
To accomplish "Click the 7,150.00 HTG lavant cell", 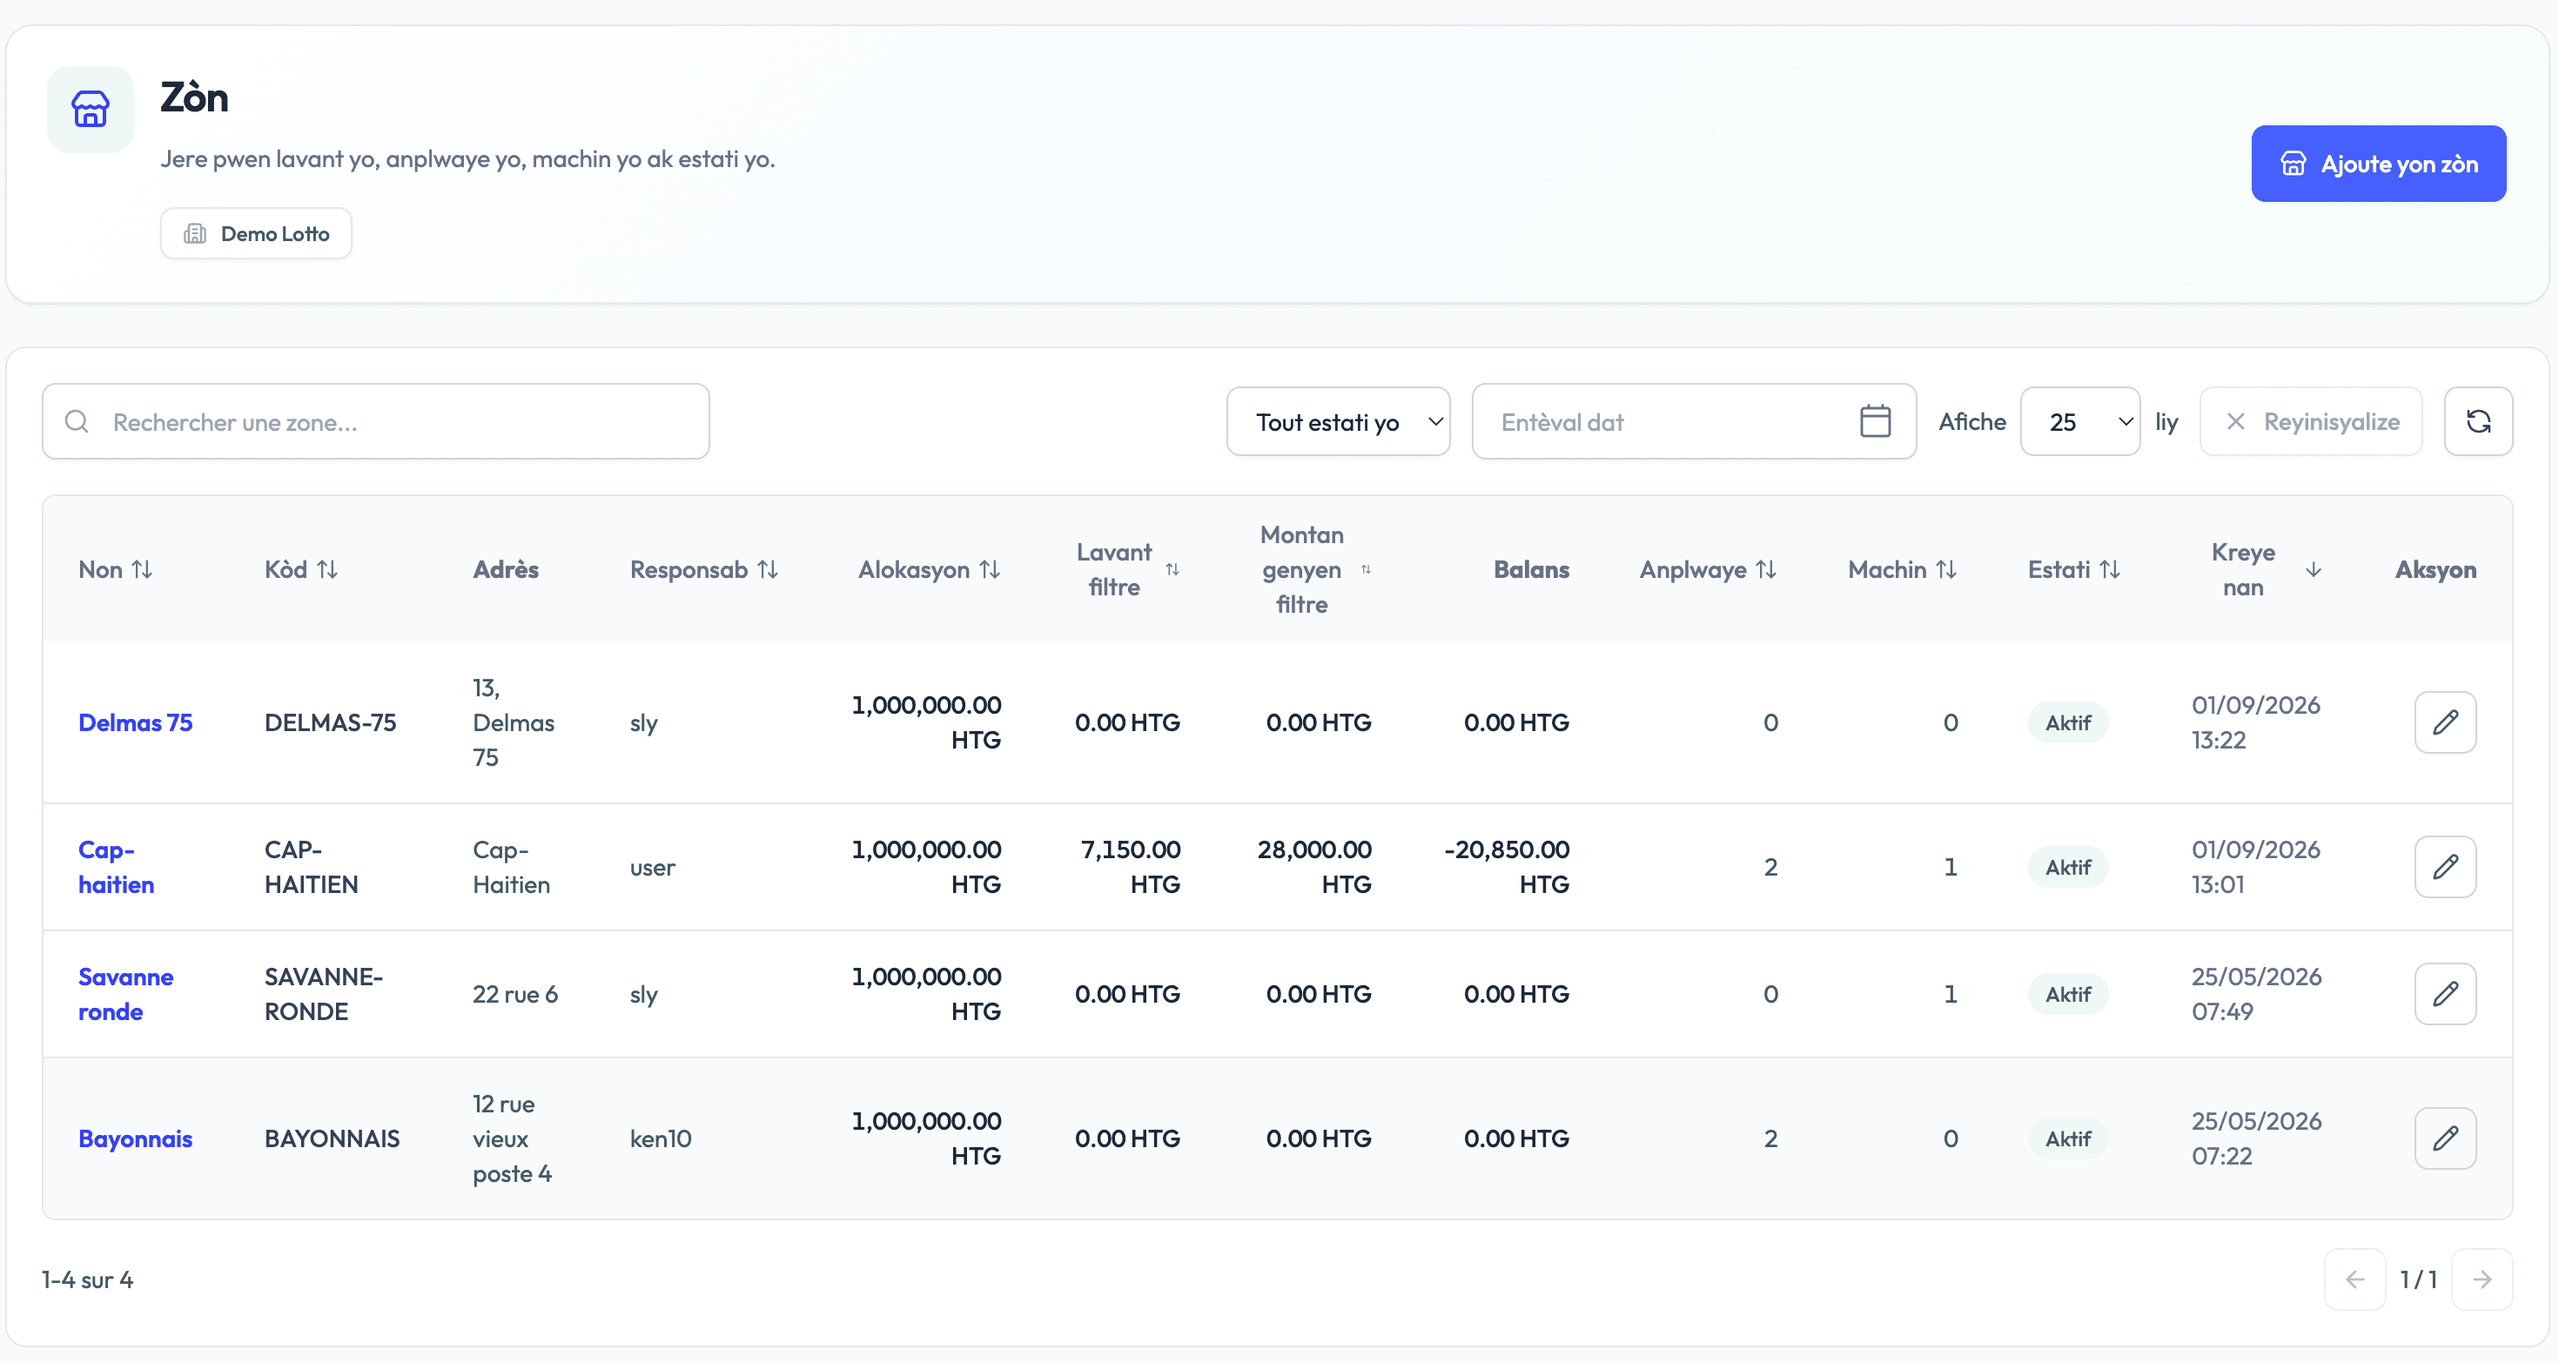I will (1131, 867).
